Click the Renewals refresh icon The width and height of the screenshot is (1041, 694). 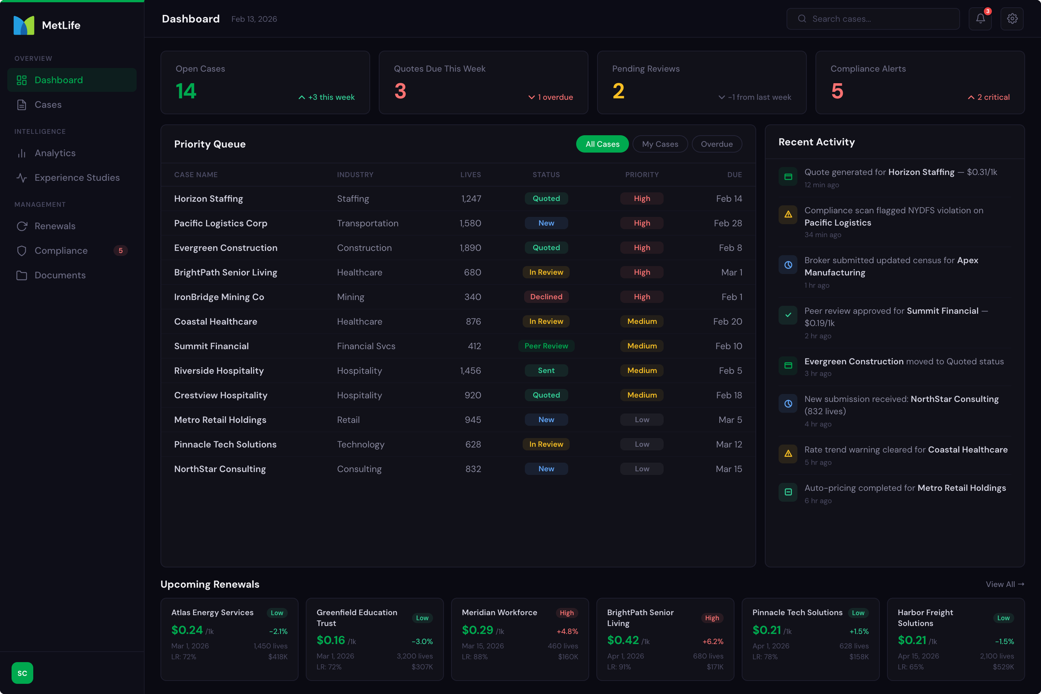pos(22,226)
